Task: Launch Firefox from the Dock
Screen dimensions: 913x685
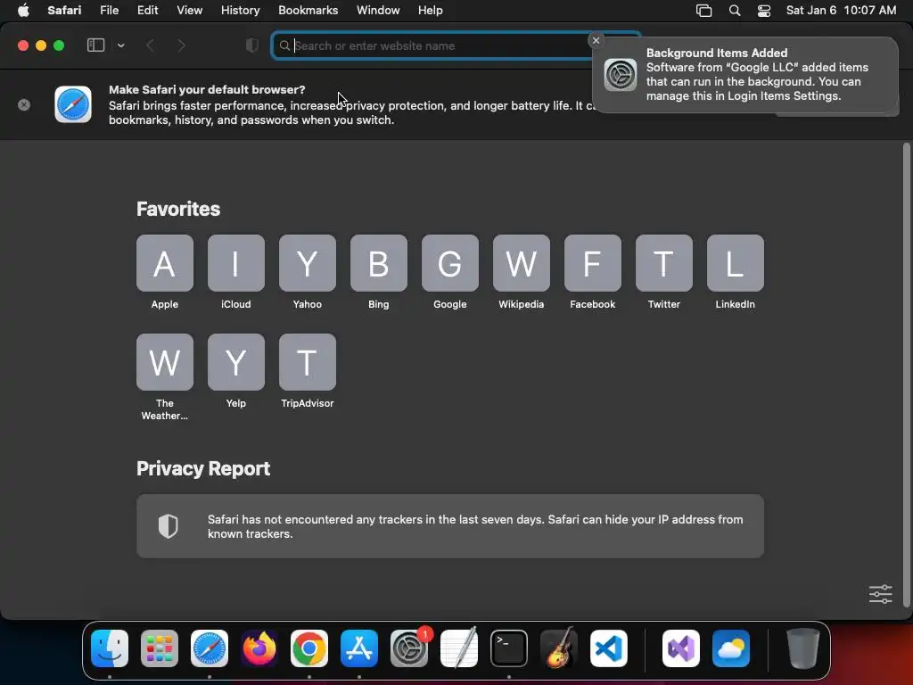Action: [x=259, y=648]
